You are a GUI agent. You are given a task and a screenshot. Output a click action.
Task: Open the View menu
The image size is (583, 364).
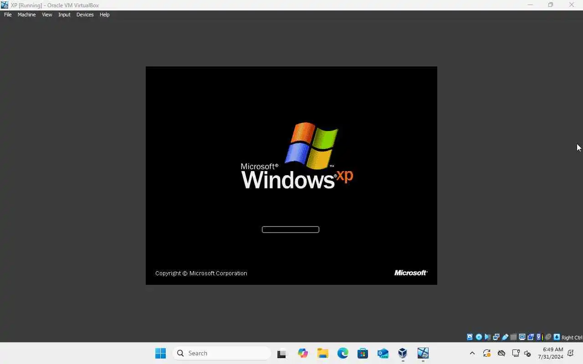pyautogui.click(x=47, y=15)
